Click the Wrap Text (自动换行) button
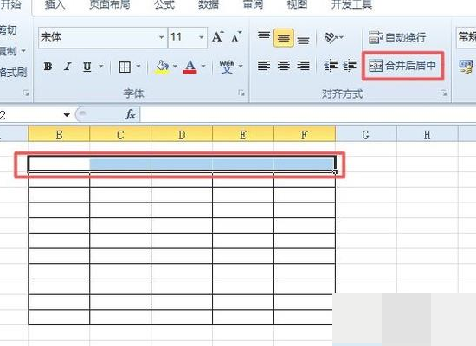This screenshot has width=476, height=346. (x=397, y=38)
